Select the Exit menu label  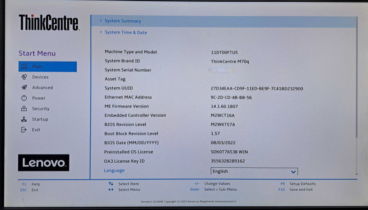[x=36, y=130]
